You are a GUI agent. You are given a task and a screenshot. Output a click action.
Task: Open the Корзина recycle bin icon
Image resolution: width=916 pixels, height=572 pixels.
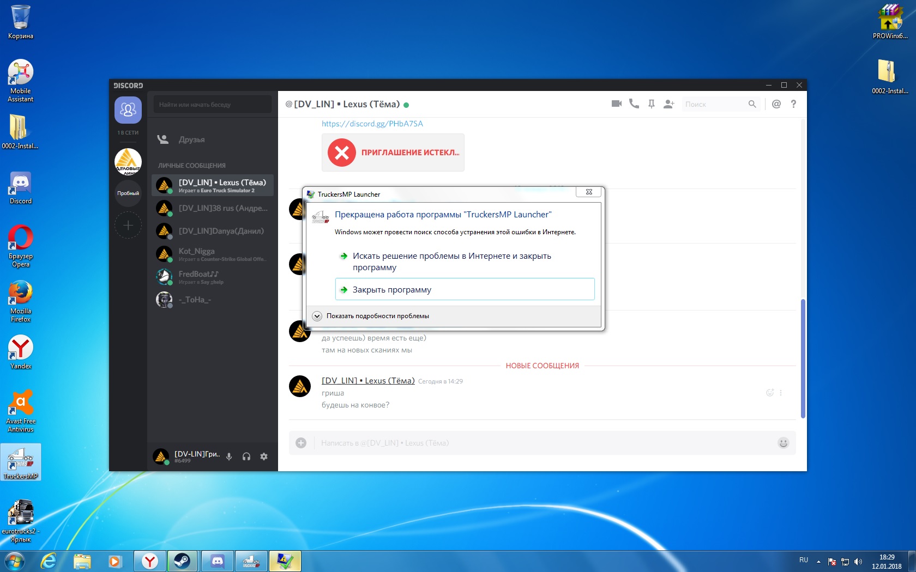pos(20,22)
